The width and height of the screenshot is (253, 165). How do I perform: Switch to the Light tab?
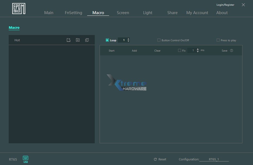147,12
